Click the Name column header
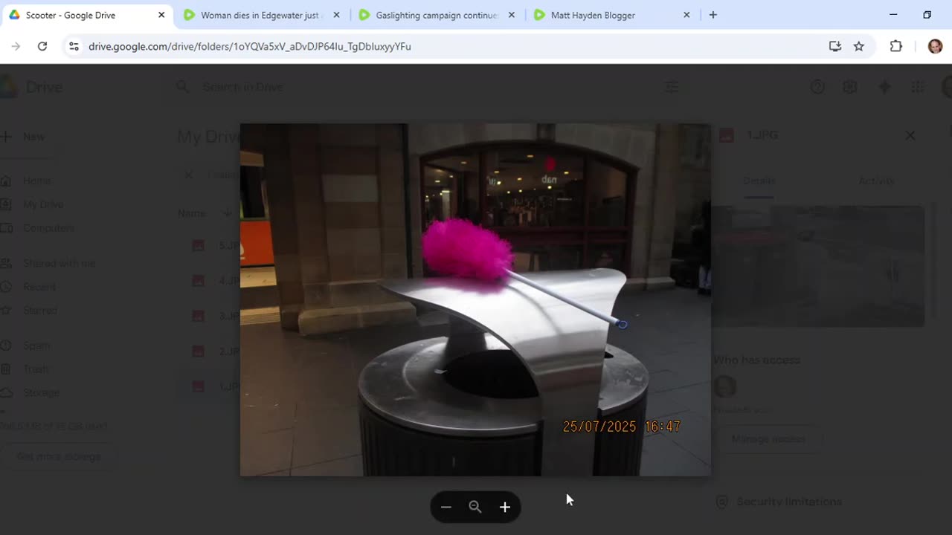This screenshot has height=535, width=952. [191, 213]
